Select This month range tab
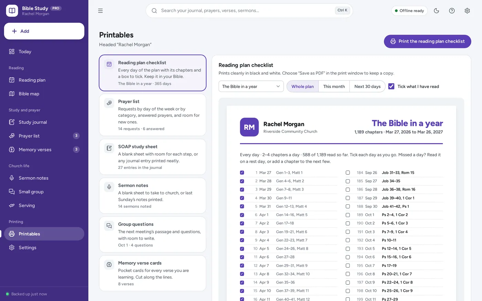Screen dimensions: 482x301 click(334, 86)
